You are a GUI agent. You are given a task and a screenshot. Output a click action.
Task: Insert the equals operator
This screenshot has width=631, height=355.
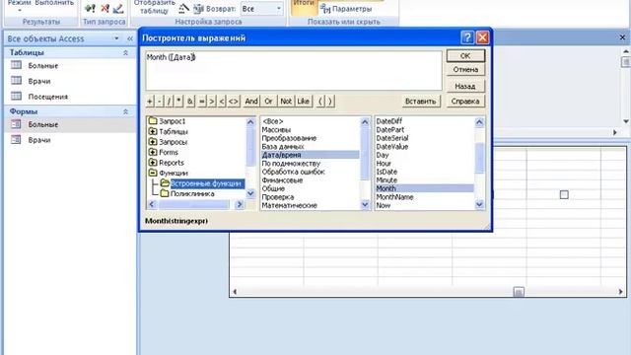[x=201, y=102]
